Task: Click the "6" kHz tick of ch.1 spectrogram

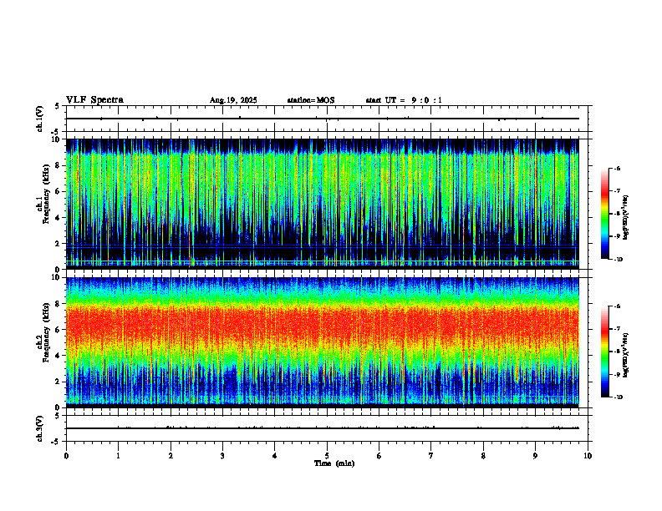Action: [x=59, y=191]
